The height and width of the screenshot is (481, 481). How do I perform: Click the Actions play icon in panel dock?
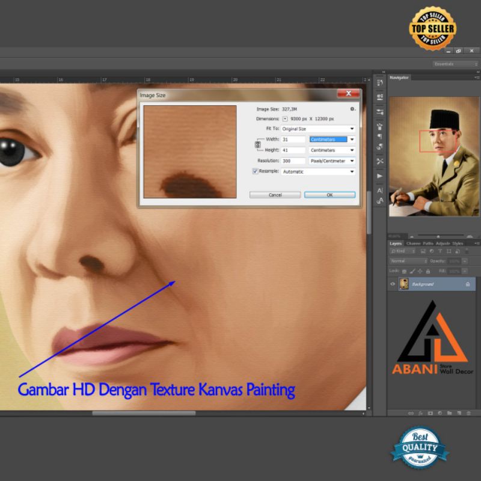click(380, 176)
